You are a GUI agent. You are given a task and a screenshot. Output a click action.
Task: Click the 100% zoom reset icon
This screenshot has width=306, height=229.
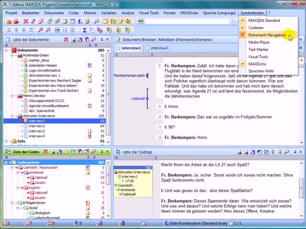pos(57,30)
